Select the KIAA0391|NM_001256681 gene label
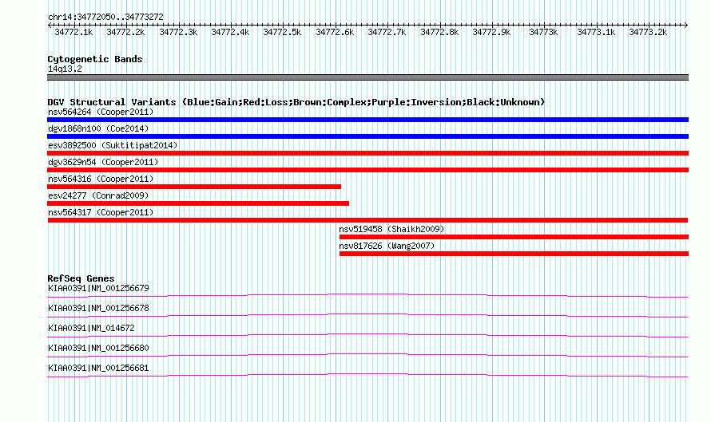 click(x=98, y=368)
